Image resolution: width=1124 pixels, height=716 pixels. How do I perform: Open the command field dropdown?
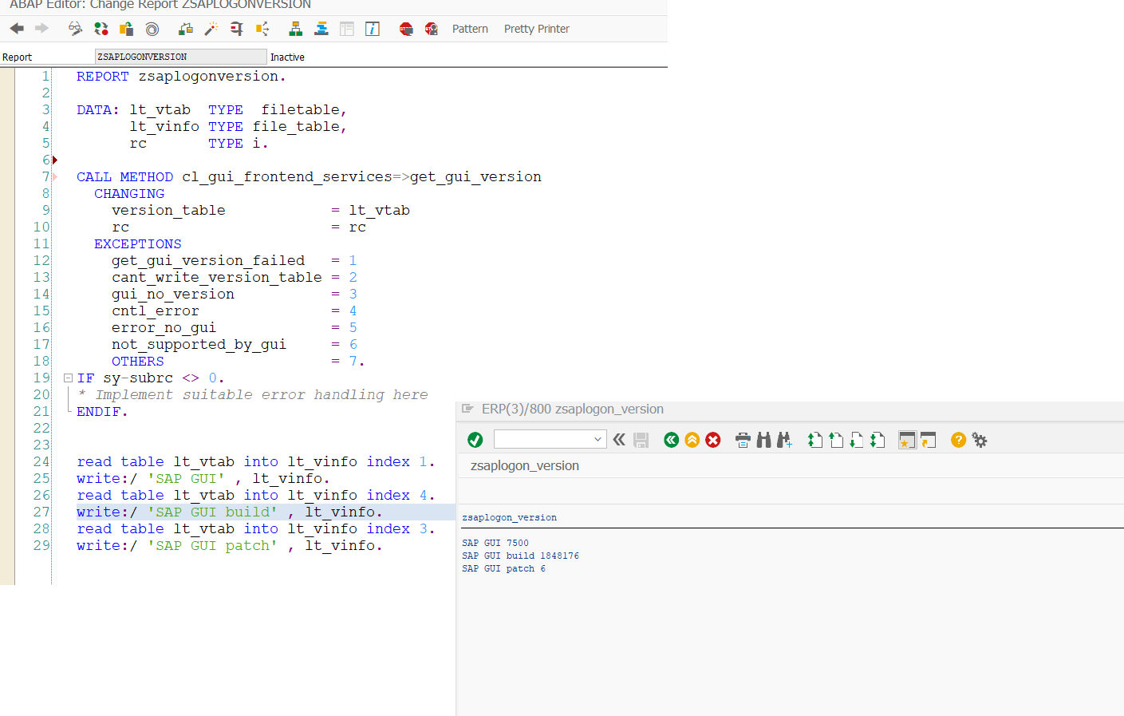coord(597,439)
